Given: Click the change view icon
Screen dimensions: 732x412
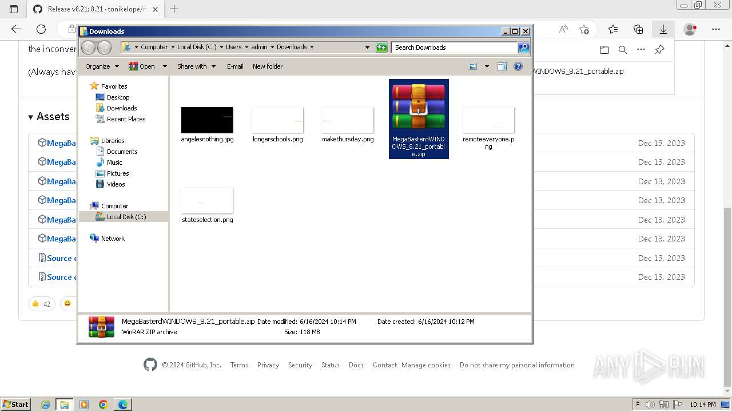Looking at the screenshot, I should coord(473,66).
